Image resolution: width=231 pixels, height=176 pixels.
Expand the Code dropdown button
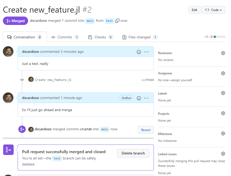point(213,10)
